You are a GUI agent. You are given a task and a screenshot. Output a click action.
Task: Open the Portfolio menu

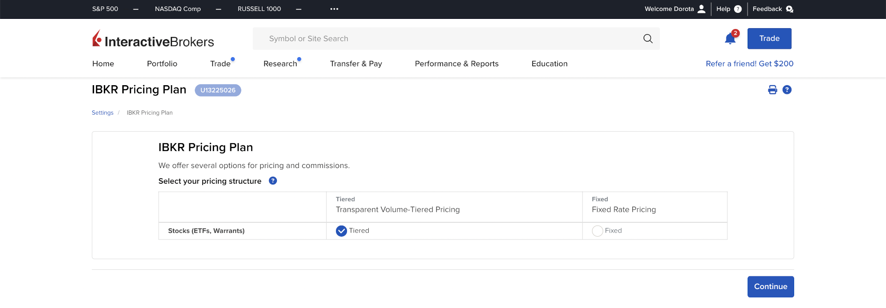pyautogui.click(x=162, y=64)
